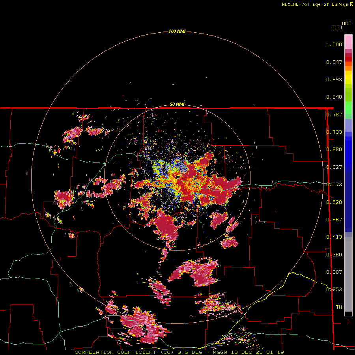The height and width of the screenshot is (355, 355).
Task: Click the 0.5 DEG elevation text in the caption
Action: point(190,352)
